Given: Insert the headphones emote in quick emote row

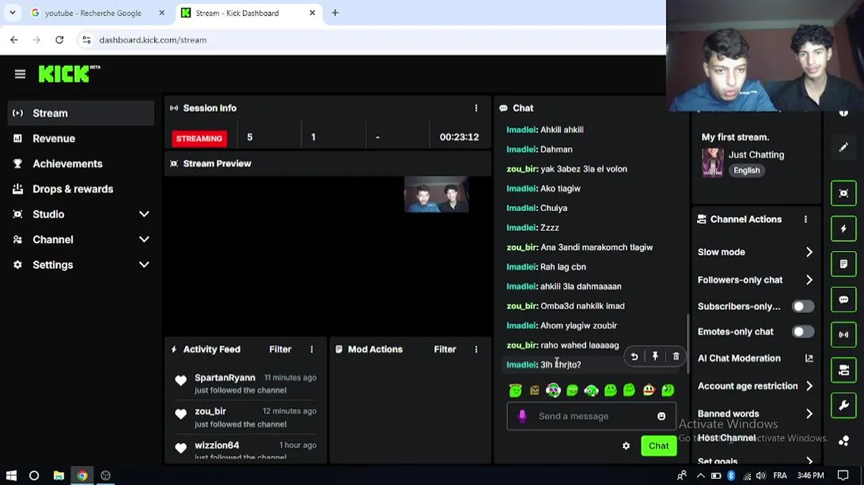Looking at the screenshot, I should tap(591, 390).
